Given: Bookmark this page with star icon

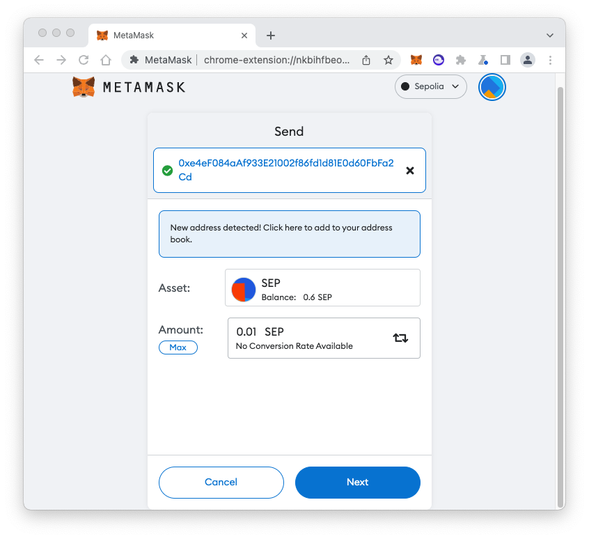Looking at the screenshot, I should [388, 60].
